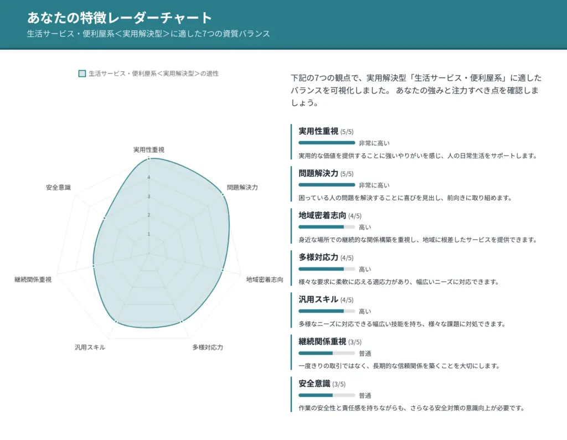This screenshot has height=440, width=567.
Task: Click the subtitle about 7つの資質バランス
Action: click(148, 34)
